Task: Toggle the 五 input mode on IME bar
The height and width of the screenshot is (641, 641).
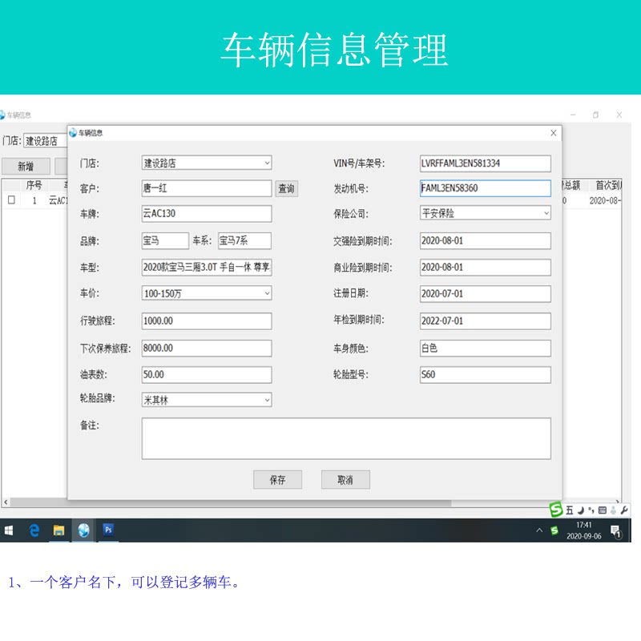Action: [570, 510]
